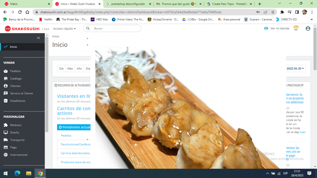Open Devoluciones/Cambios link

76,144
